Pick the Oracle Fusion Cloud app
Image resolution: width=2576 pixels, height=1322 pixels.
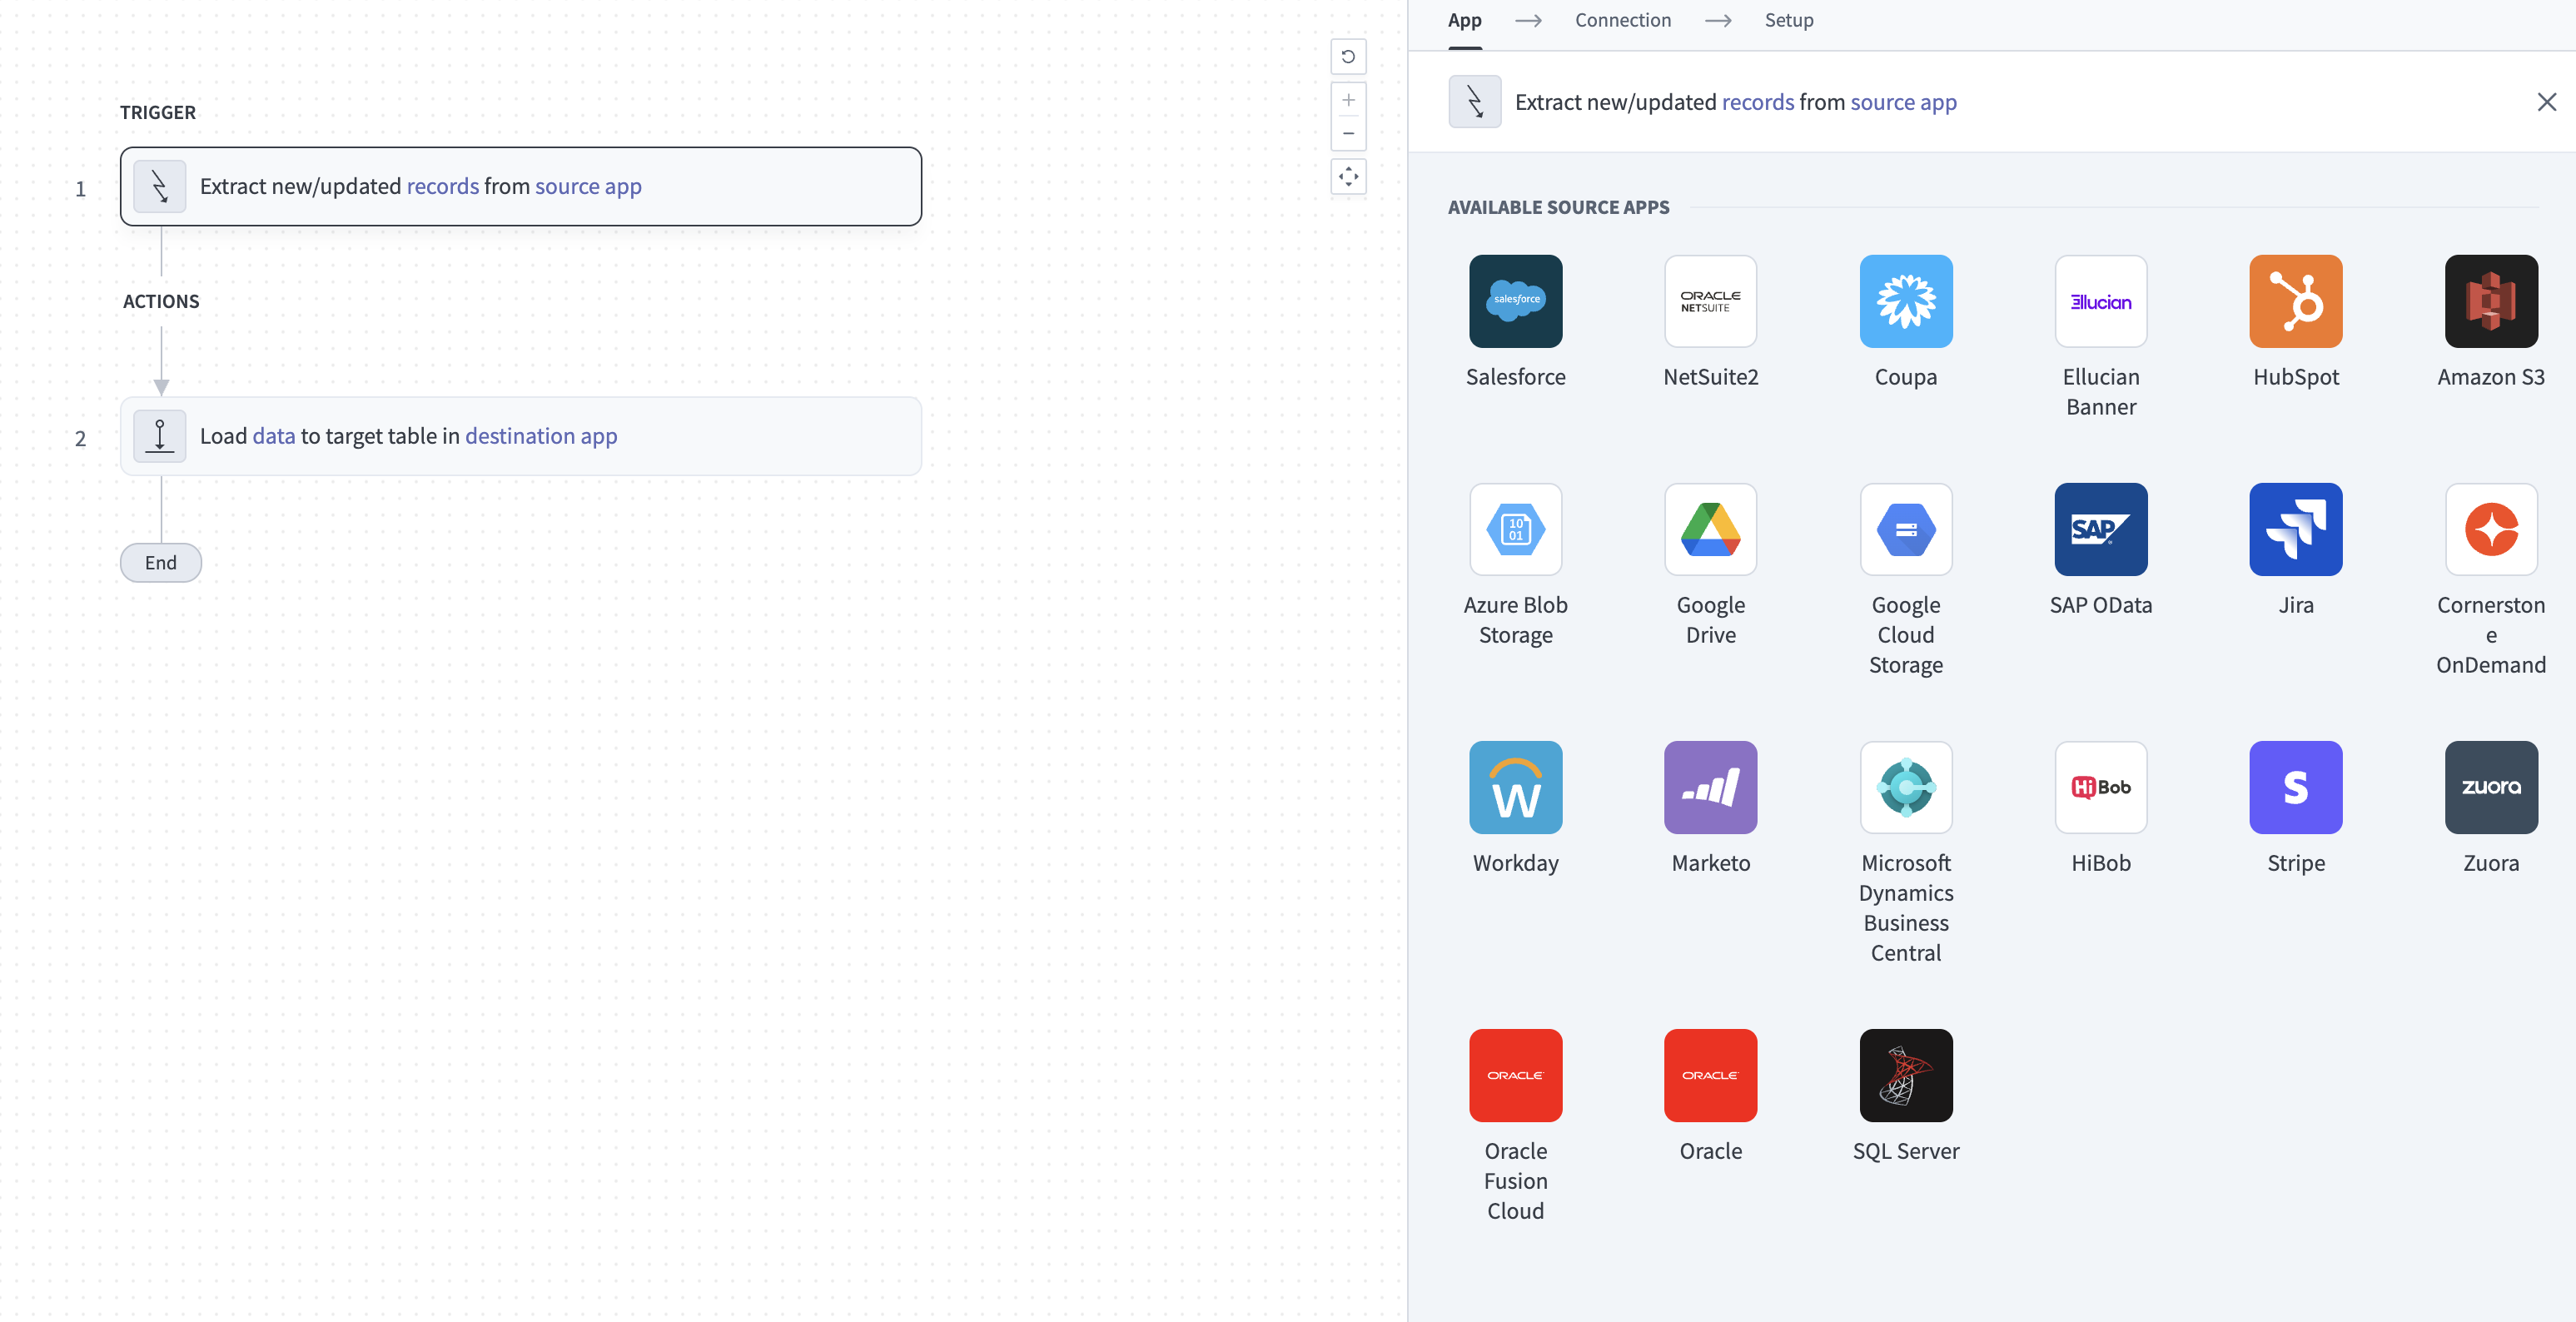coord(1515,1075)
